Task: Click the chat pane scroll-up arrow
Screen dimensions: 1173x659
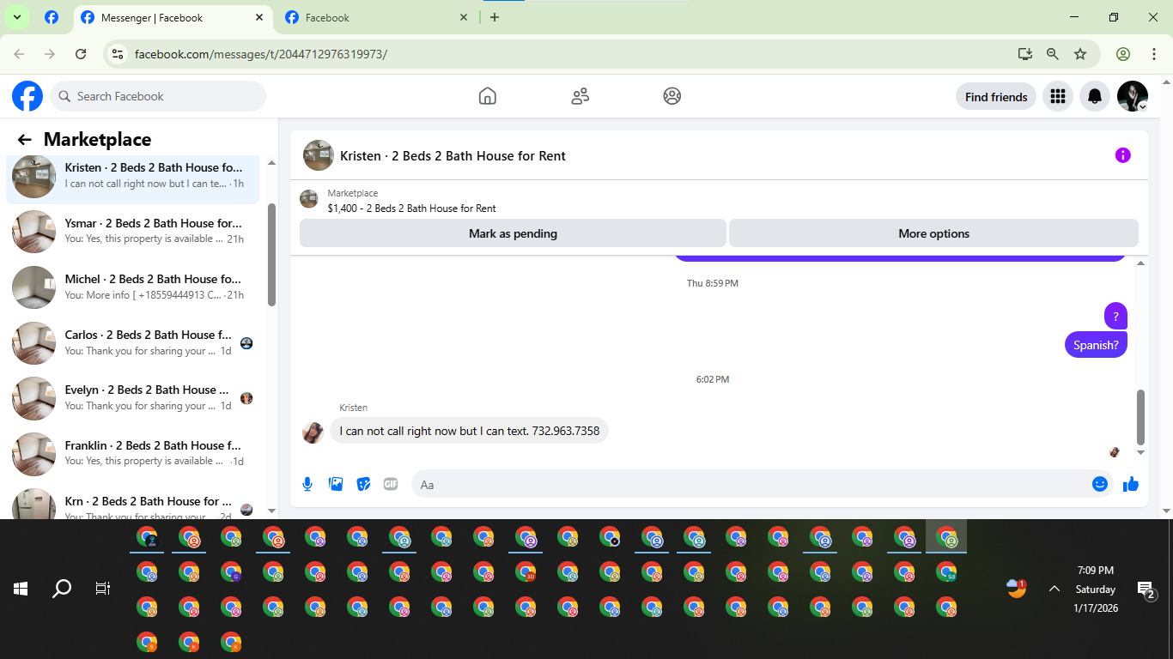Action: point(1140,263)
